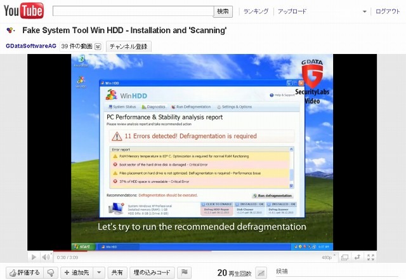
Task: Click the WinHDD logo in the video
Action: 126,95
